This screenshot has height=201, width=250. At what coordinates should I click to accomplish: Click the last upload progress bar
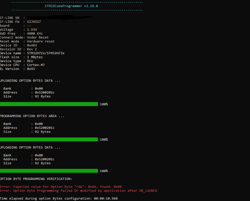(x=49, y=171)
